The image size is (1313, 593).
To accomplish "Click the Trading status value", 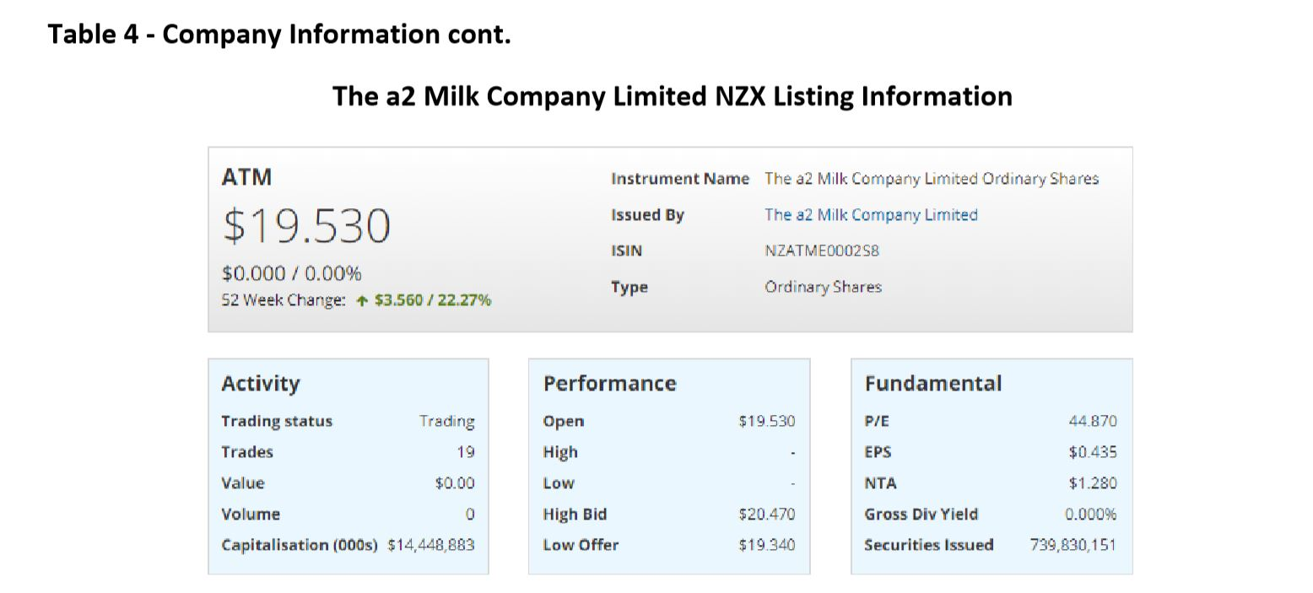I will [x=446, y=422].
